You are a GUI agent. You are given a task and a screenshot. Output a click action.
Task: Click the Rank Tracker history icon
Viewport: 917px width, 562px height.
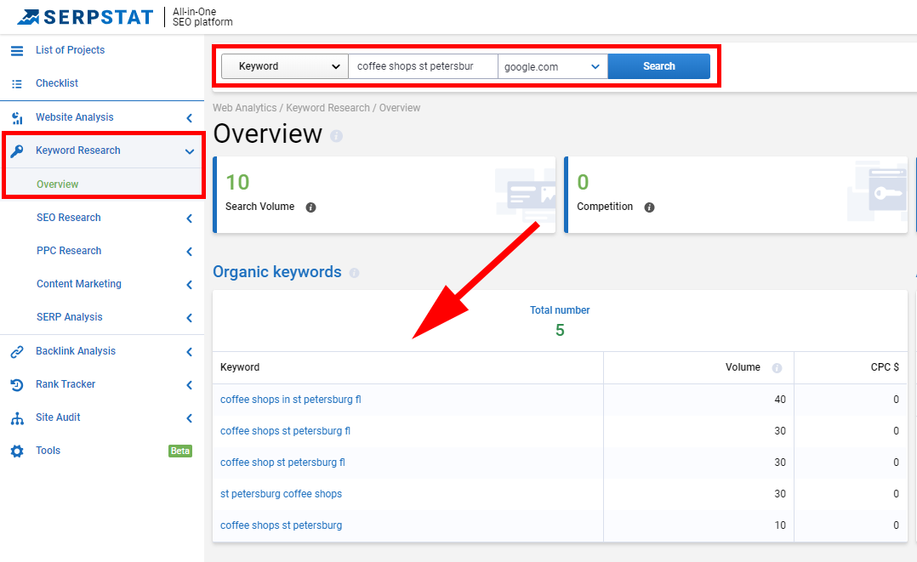pos(17,384)
